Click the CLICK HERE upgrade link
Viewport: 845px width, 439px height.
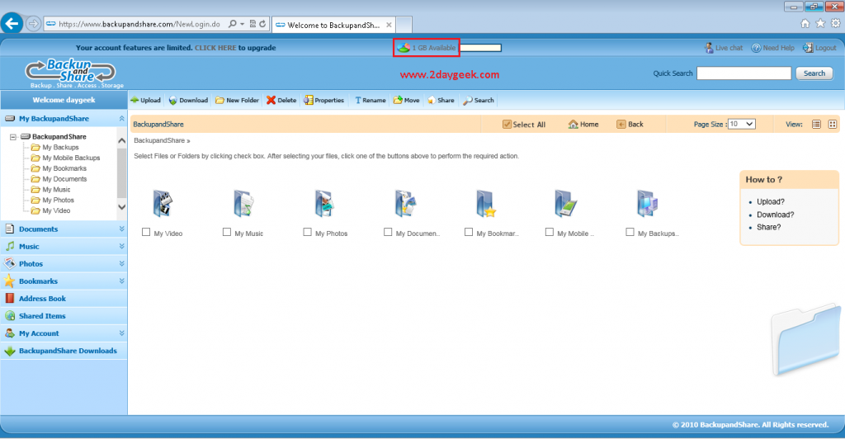[215, 48]
